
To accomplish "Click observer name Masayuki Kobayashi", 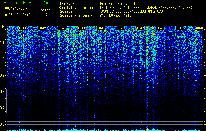I will pyautogui.click(x=118, y=4).
